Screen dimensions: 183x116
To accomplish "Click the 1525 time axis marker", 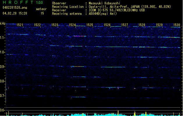I will coord(90,25).
